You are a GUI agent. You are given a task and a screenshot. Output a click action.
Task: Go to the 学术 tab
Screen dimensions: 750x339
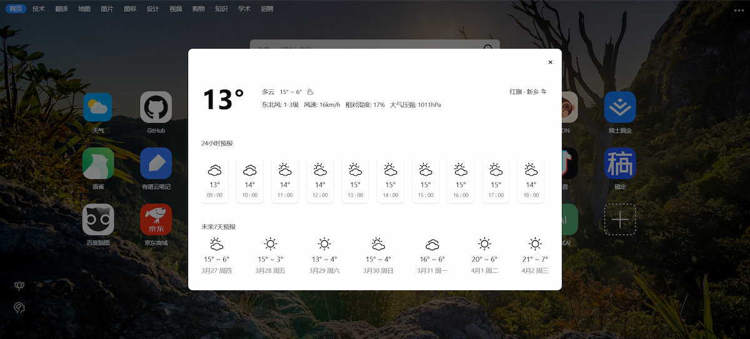pos(244,9)
